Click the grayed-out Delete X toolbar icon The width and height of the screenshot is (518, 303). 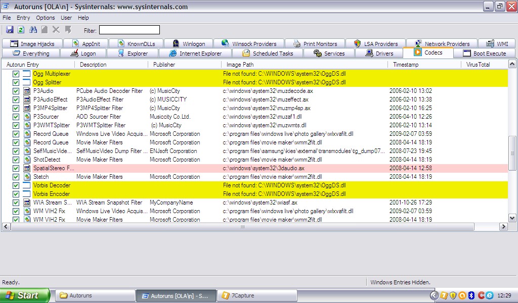click(56, 30)
